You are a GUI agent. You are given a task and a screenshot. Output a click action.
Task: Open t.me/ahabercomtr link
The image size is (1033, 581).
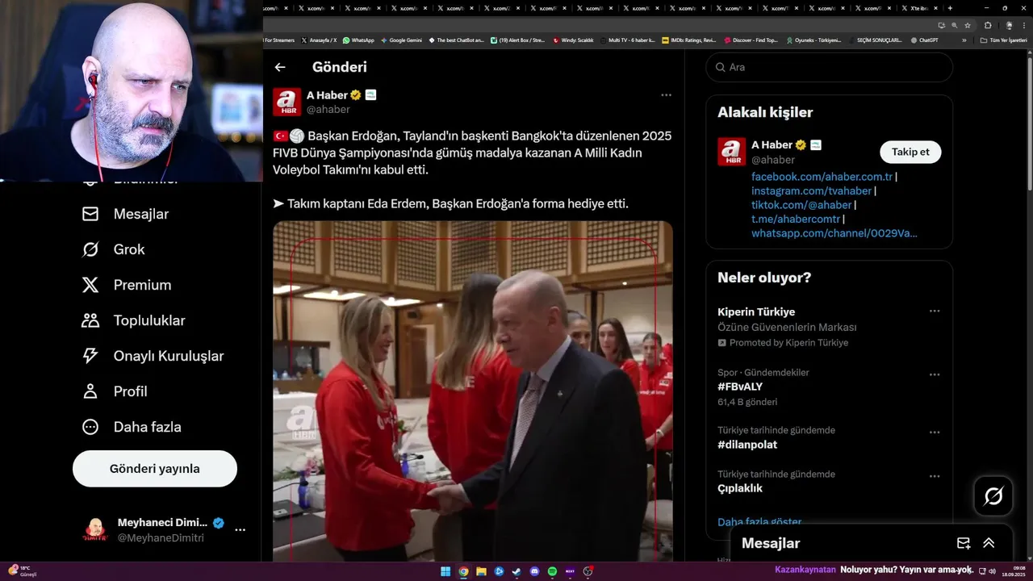tap(796, 219)
